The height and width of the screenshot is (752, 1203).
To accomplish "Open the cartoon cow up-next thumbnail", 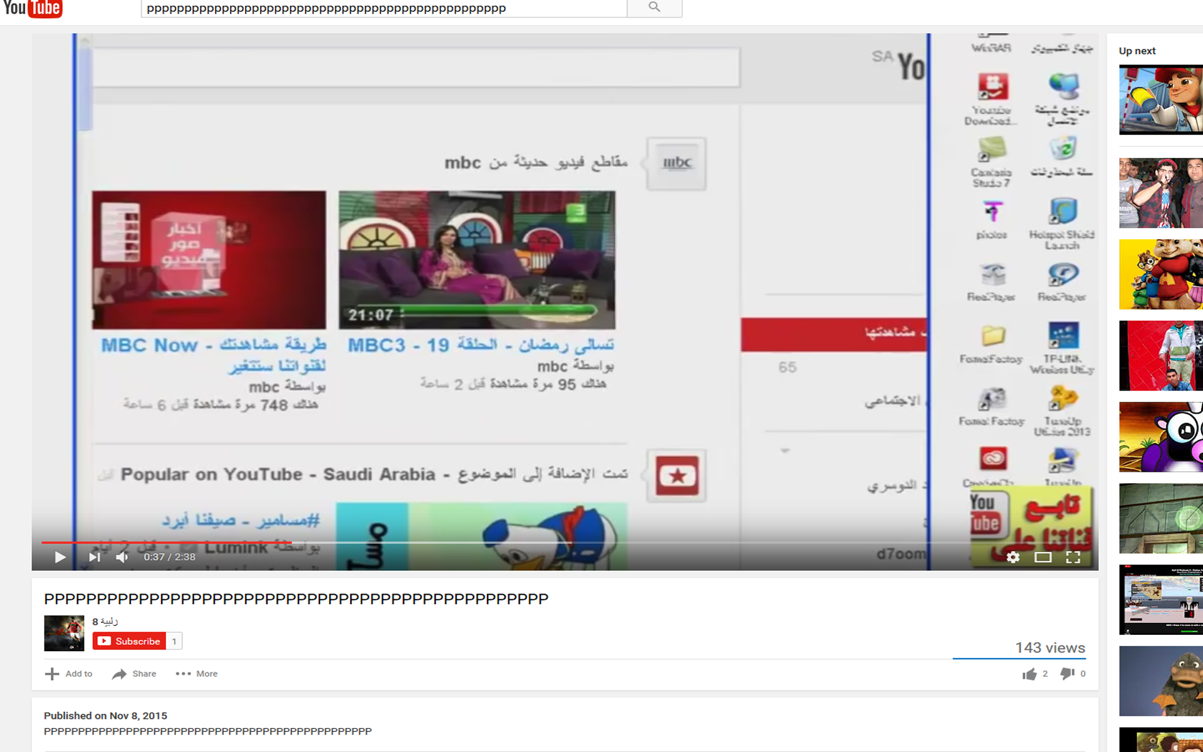I will pos(1161,437).
